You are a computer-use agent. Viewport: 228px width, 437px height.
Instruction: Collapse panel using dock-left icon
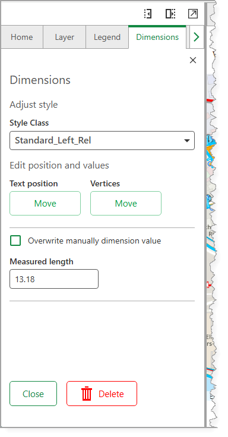coord(148,14)
